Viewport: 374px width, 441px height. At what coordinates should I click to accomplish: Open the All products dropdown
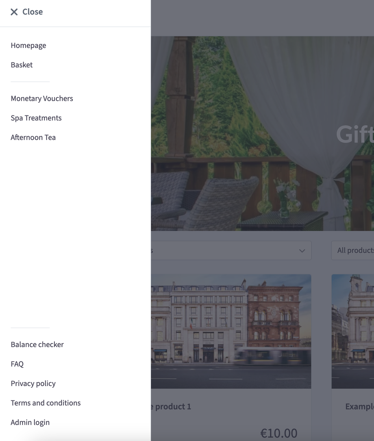point(352,250)
